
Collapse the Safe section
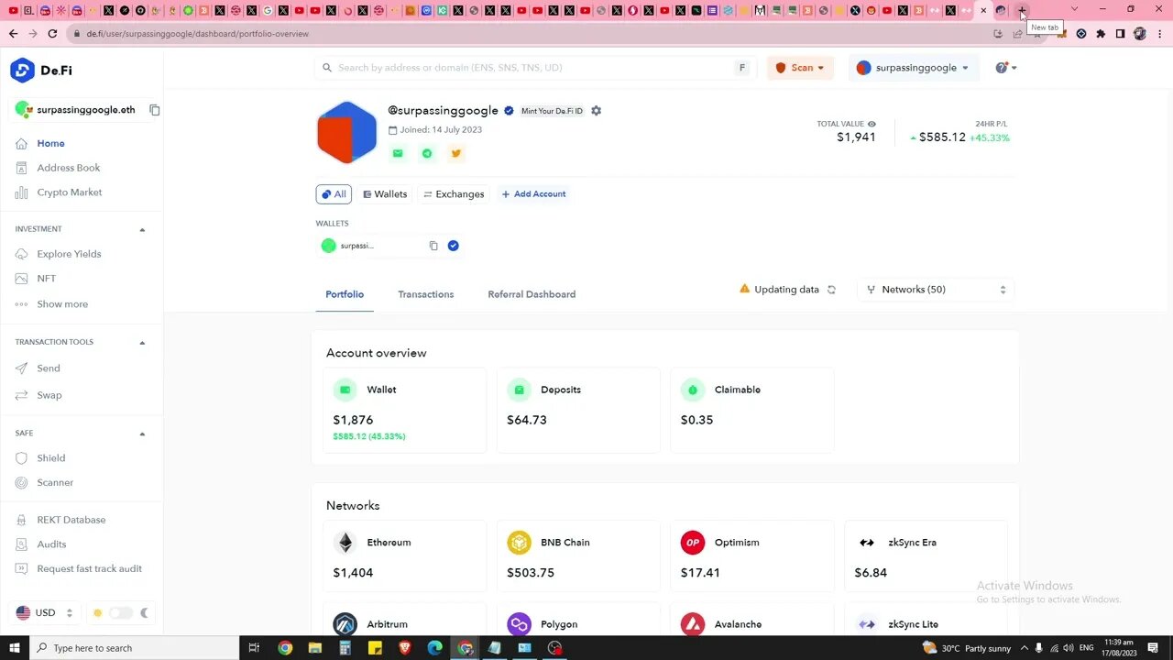[x=142, y=433]
